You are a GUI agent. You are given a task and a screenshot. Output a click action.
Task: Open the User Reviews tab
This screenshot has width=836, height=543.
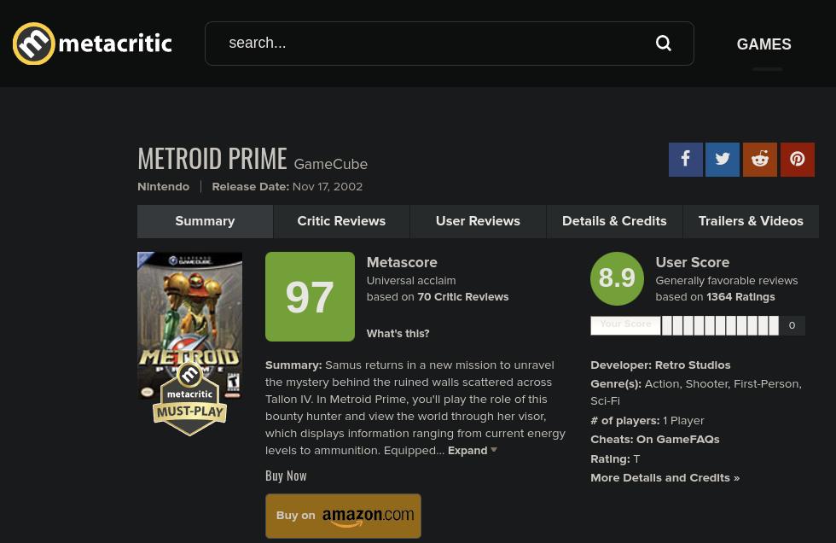tap(478, 221)
